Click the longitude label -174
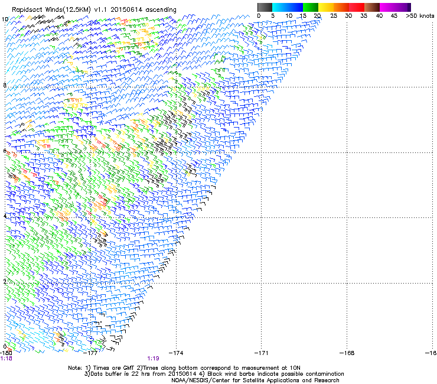Viewport: 437px width, 384px height. tap(176, 353)
